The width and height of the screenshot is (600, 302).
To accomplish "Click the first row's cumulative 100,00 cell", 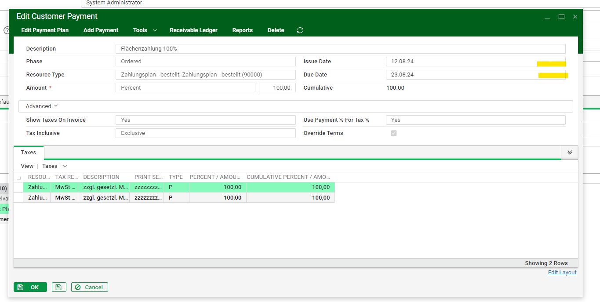I will click(291, 187).
